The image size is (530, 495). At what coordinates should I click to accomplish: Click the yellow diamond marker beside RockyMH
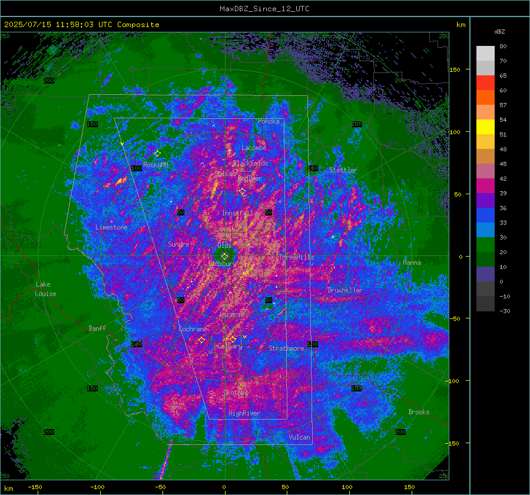157,154
